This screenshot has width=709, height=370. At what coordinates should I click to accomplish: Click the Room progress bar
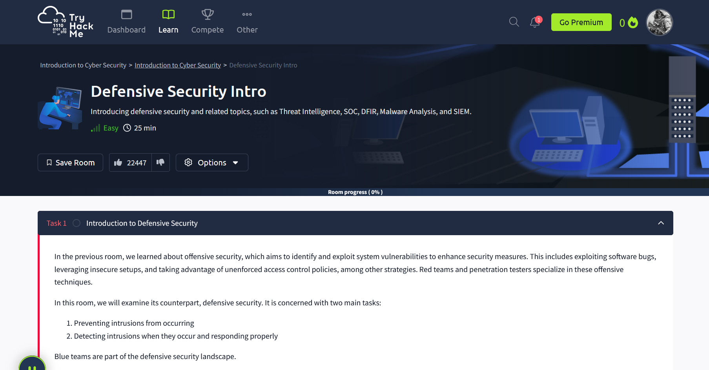pyautogui.click(x=355, y=192)
